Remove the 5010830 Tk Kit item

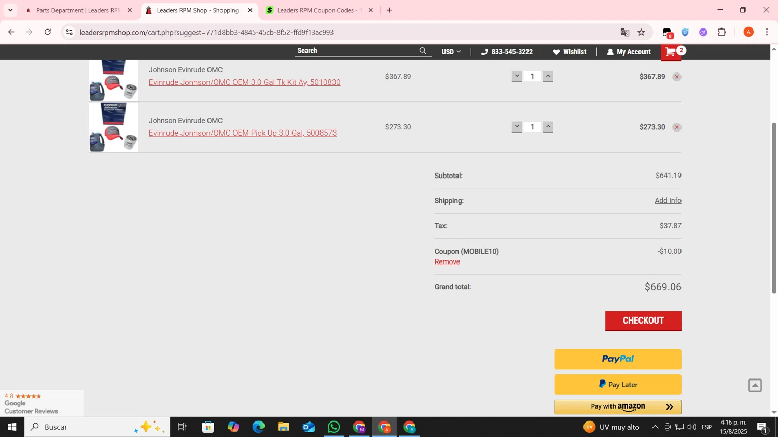pos(677,77)
